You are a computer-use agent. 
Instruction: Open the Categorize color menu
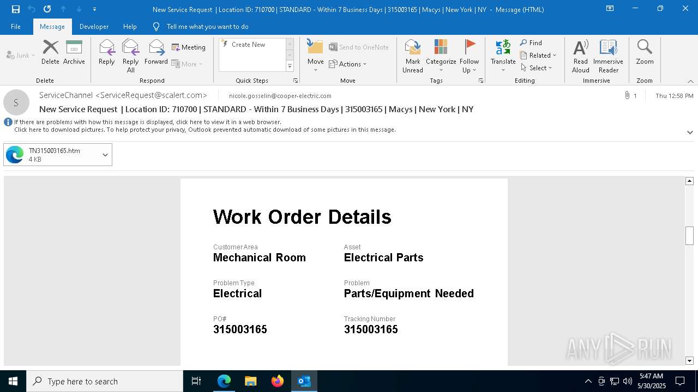click(x=441, y=56)
